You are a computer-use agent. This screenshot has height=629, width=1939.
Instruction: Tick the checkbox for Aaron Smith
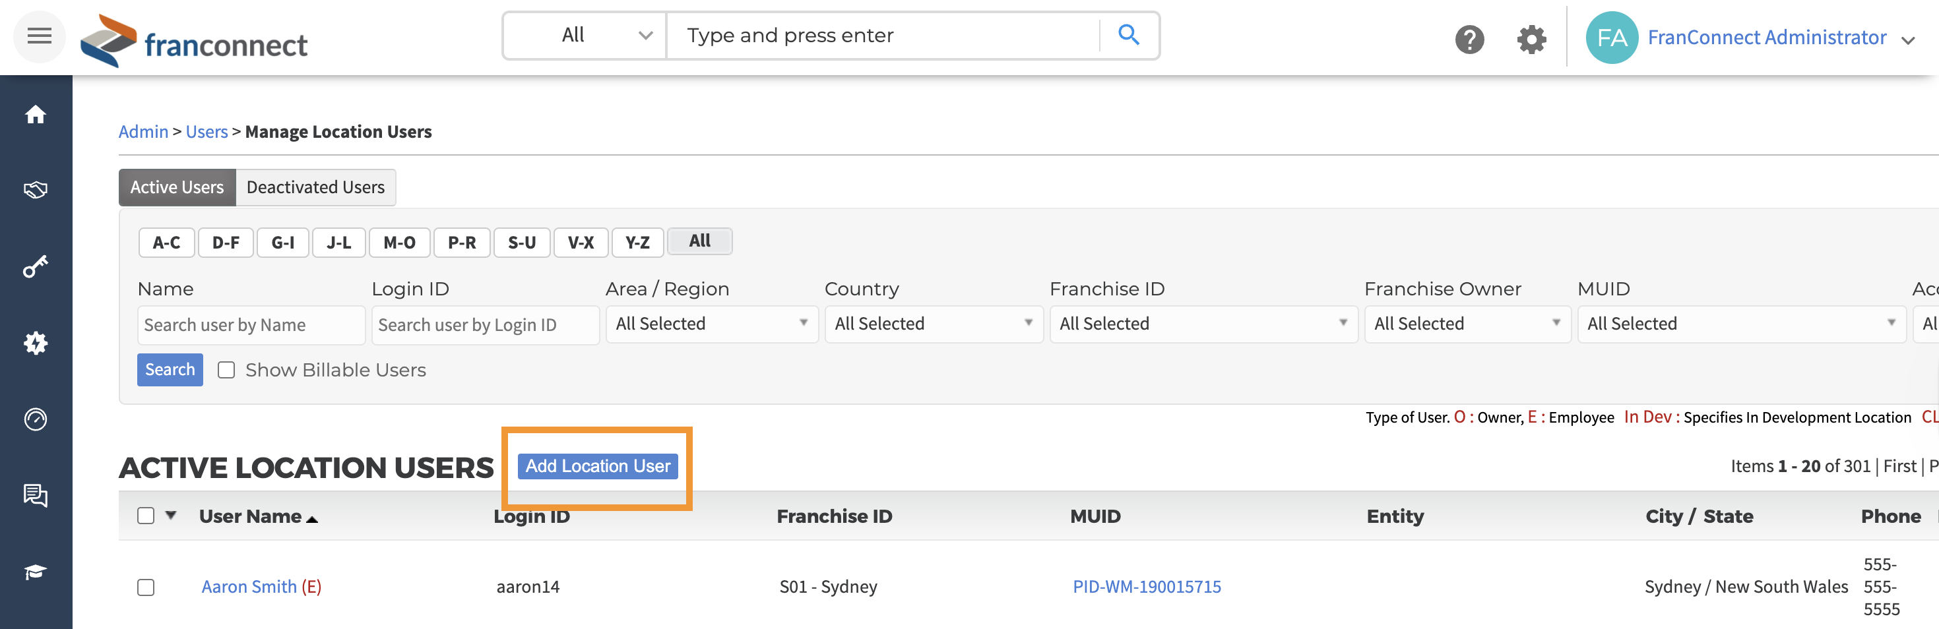146,587
